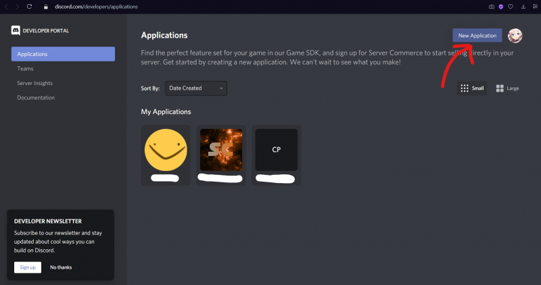
Task: Click the My Applications heading
Action: pyautogui.click(x=166, y=111)
